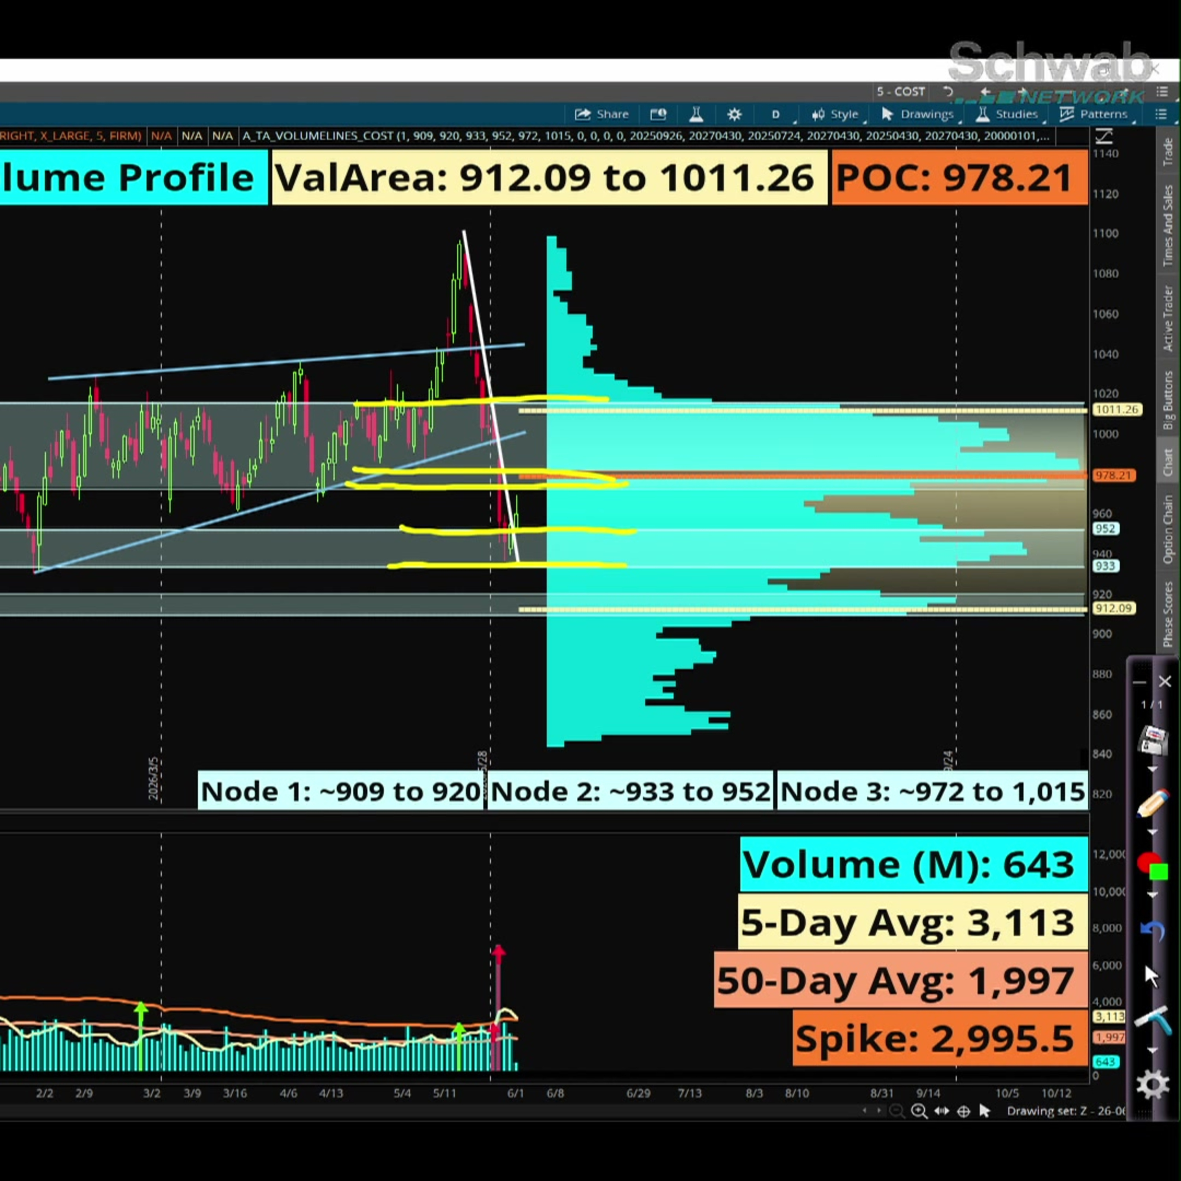Toggle the chart pointer cursor mode
The height and width of the screenshot is (1181, 1181).
[x=985, y=1111]
